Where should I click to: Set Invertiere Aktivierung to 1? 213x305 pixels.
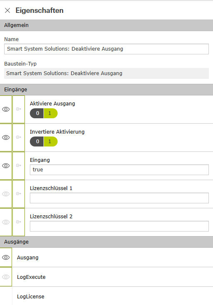[51, 142]
